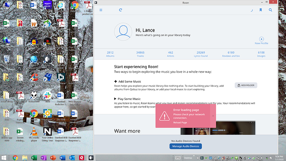Open the Windows Start button
The width and height of the screenshot is (286, 161).
coord(4,158)
